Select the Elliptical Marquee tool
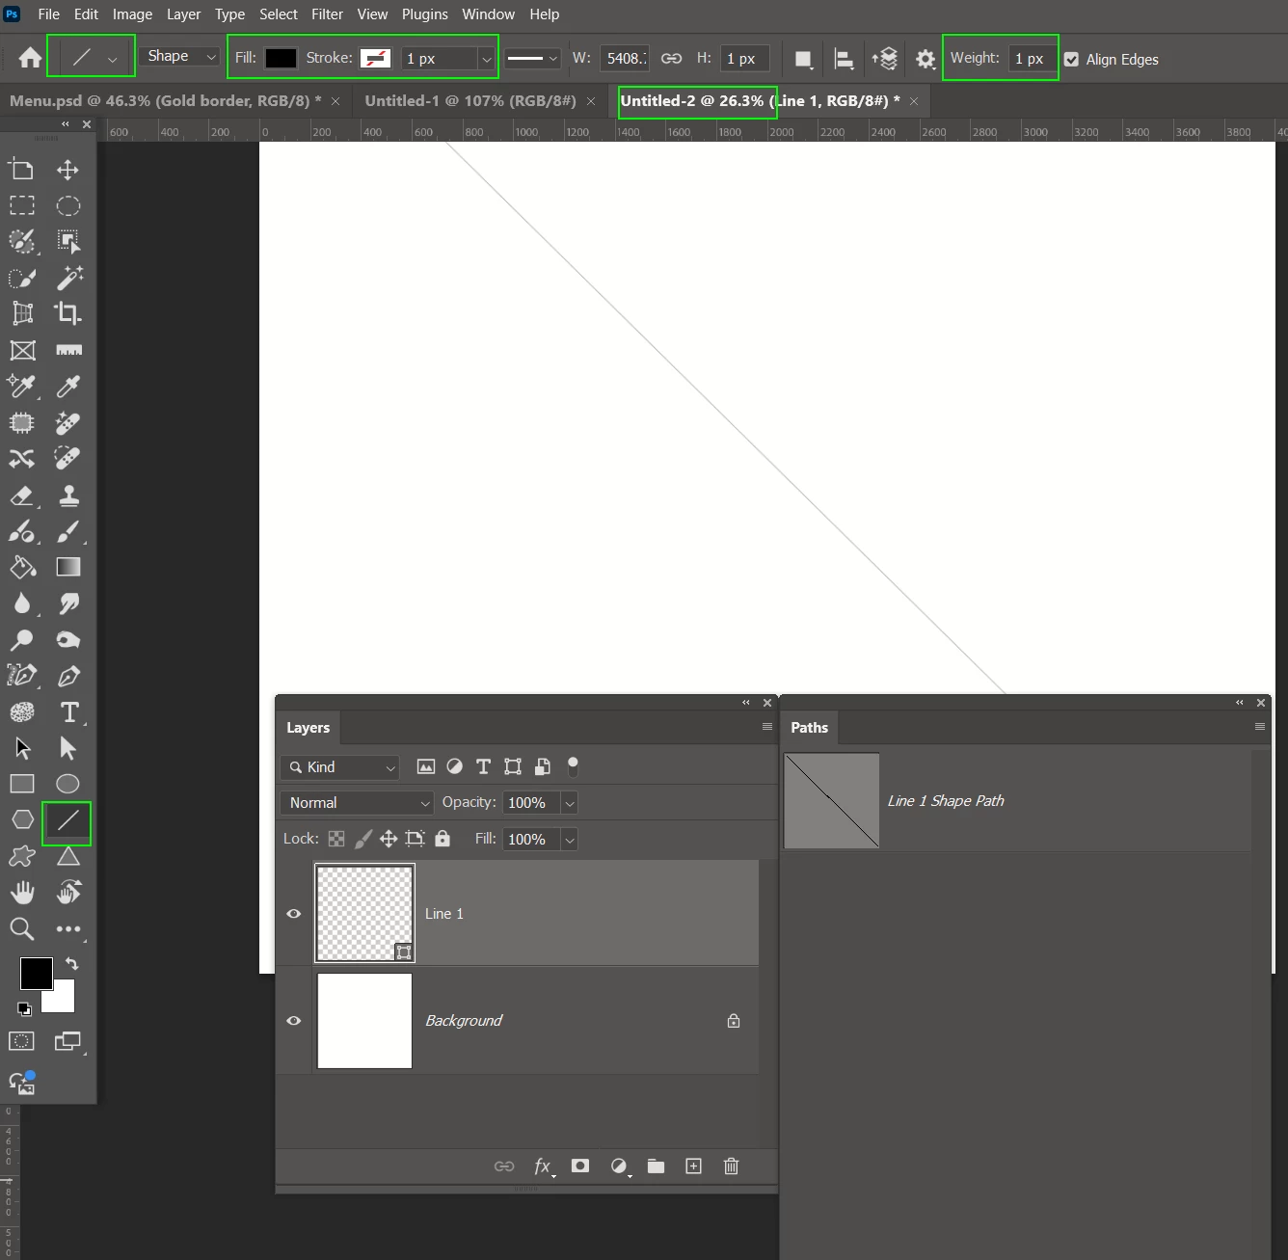The image size is (1288, 1260). (67, 205)
